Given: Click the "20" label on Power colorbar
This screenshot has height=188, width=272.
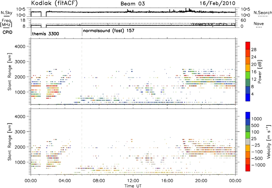Looking at the screenshot, I should pyautogui.click(x=254, y=64).
